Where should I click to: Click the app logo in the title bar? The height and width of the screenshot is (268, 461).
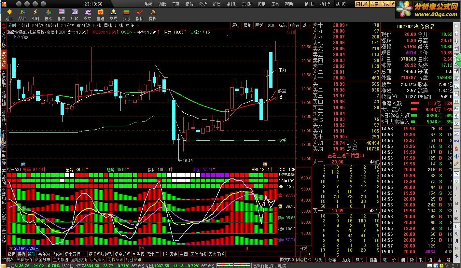(x=4, y=4)
